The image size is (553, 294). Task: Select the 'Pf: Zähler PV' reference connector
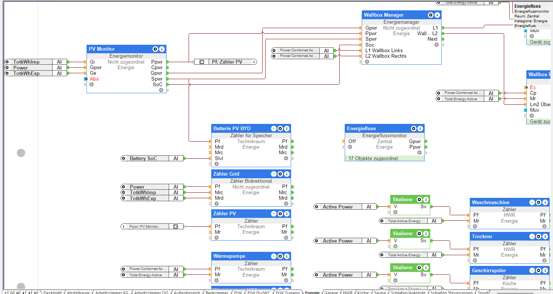pos(226,62)
